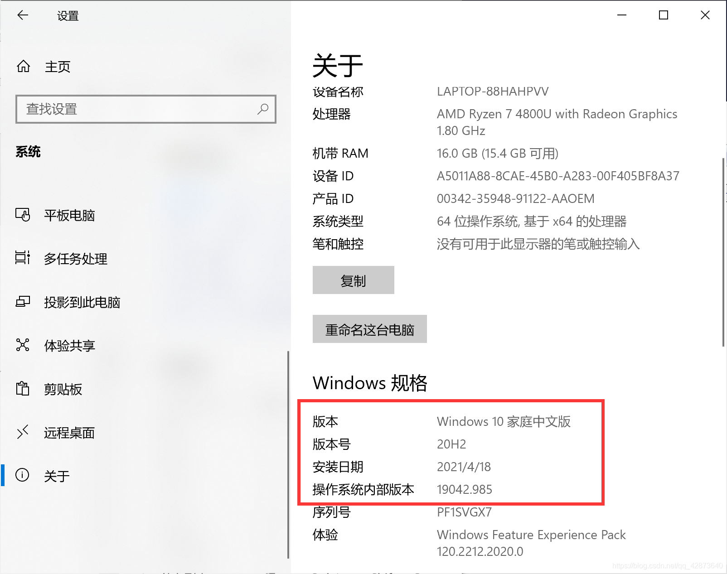Click the version value 20H2
The height and width of the screenshot is (574, 727).
click(x=451, y=444)
